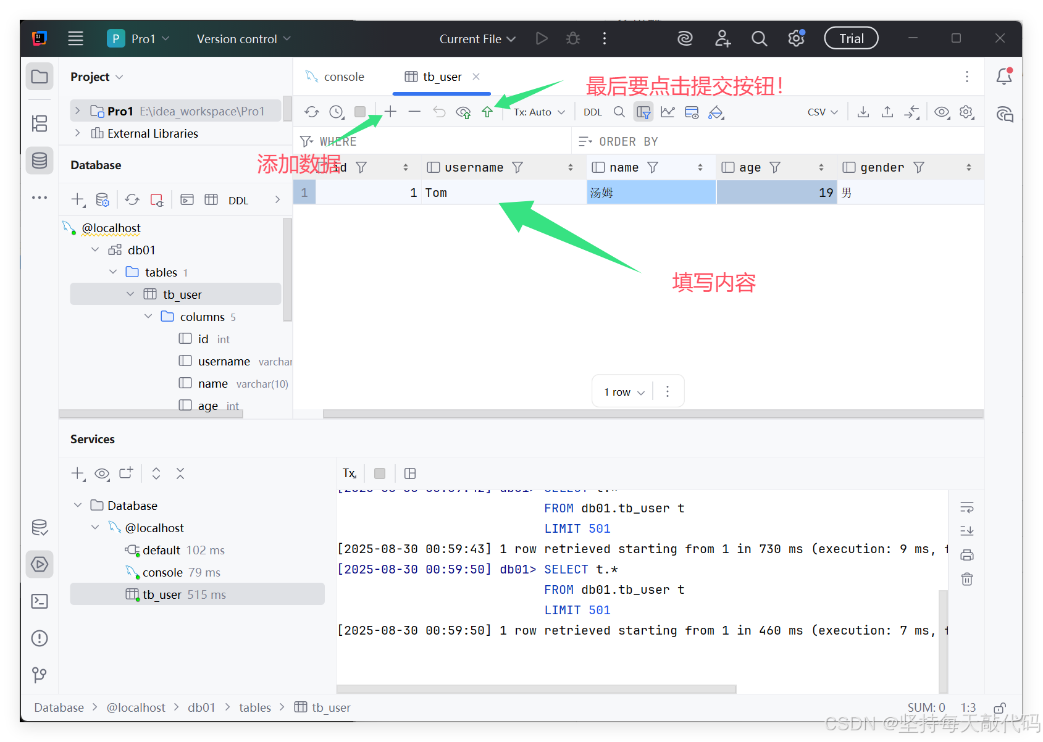Click the Trial button

851,38
